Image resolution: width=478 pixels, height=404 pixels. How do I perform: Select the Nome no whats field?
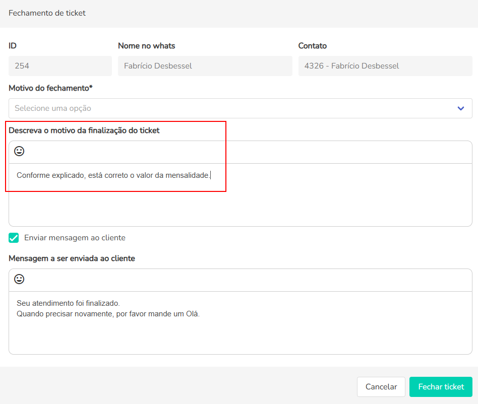[205, 66]
